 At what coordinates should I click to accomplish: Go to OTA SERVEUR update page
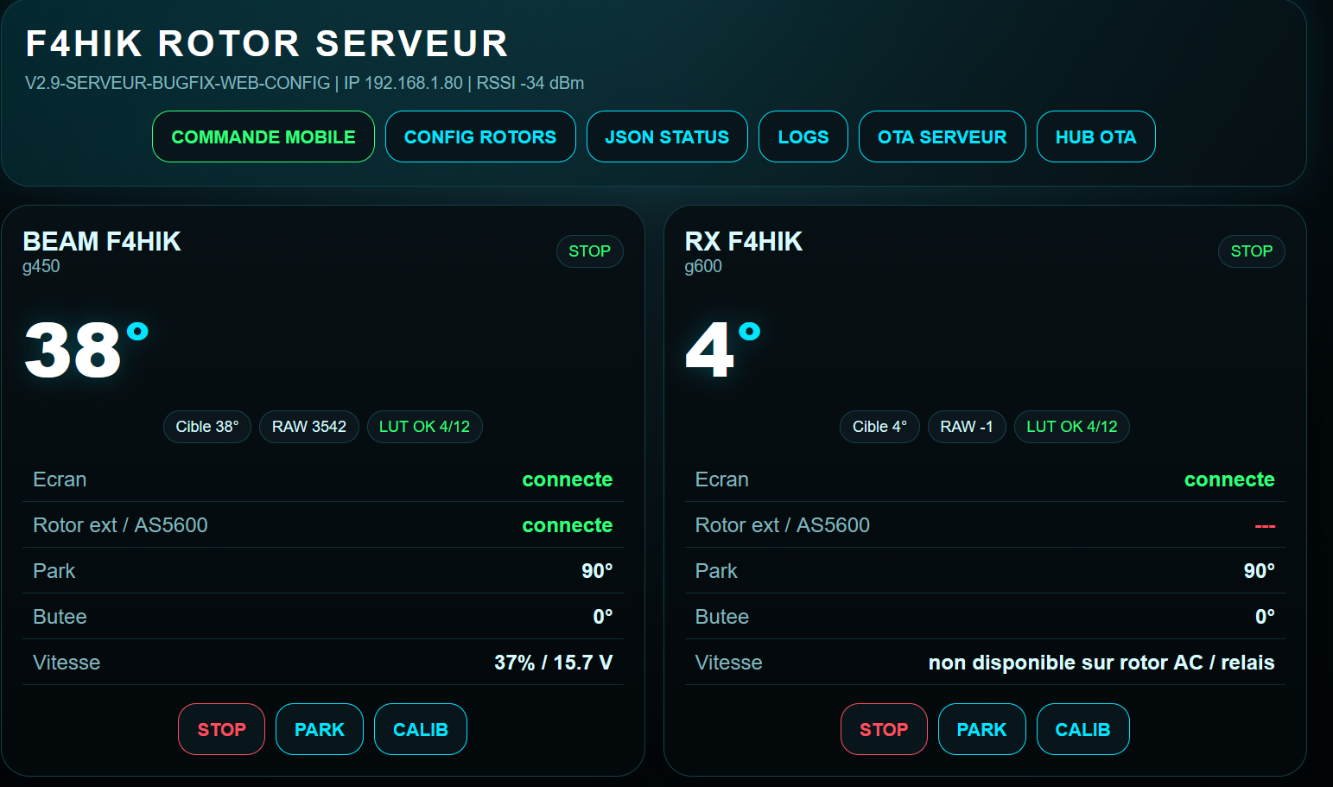pyautogui.click(x=943, y=136)
